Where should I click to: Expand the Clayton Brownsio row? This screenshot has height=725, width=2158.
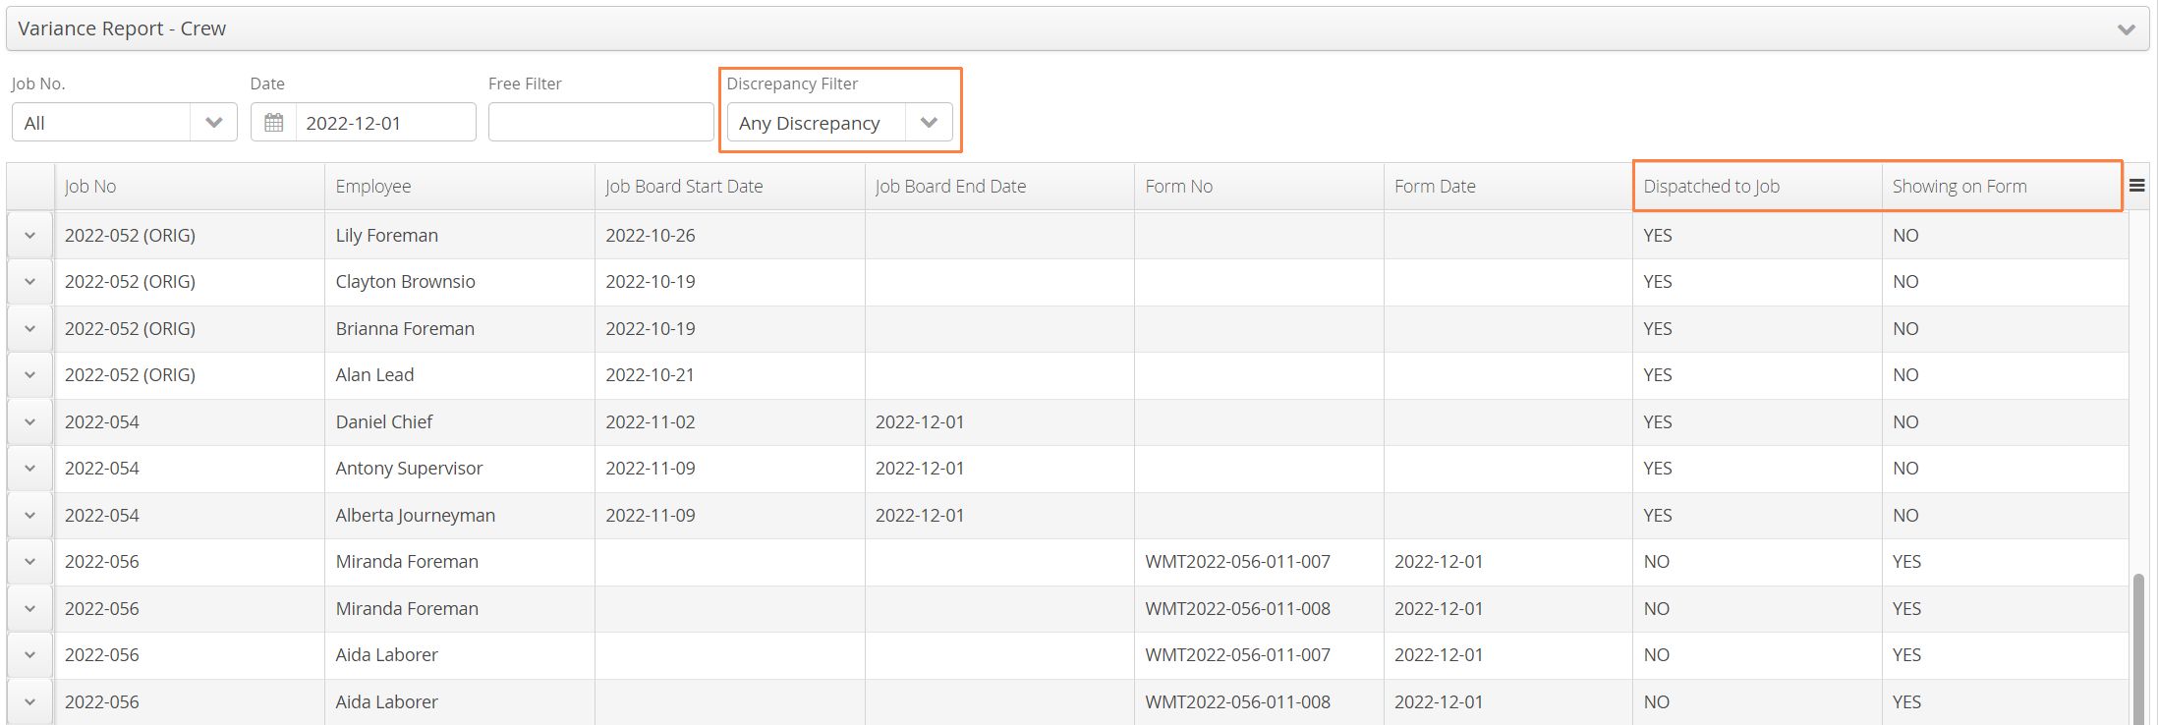click(30, 282)
